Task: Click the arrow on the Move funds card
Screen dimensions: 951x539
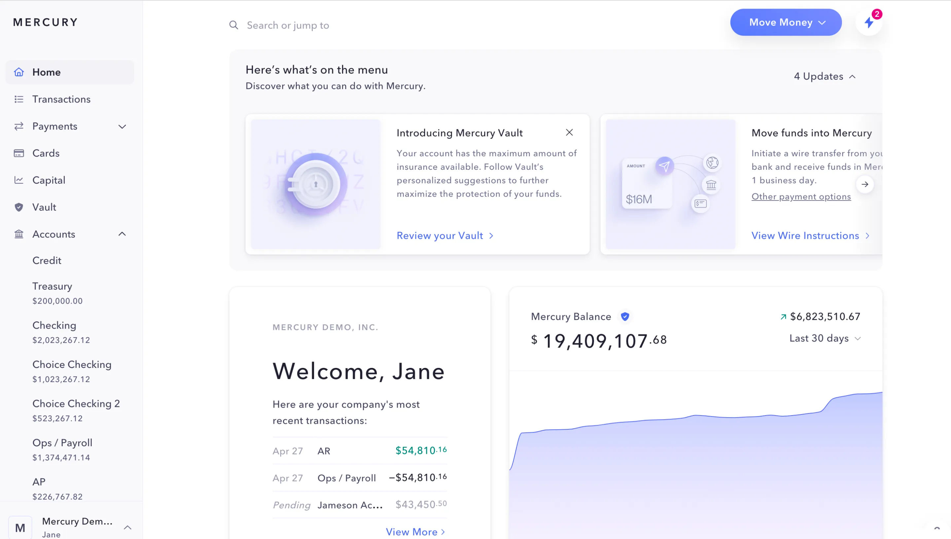Action: point(865,184)
